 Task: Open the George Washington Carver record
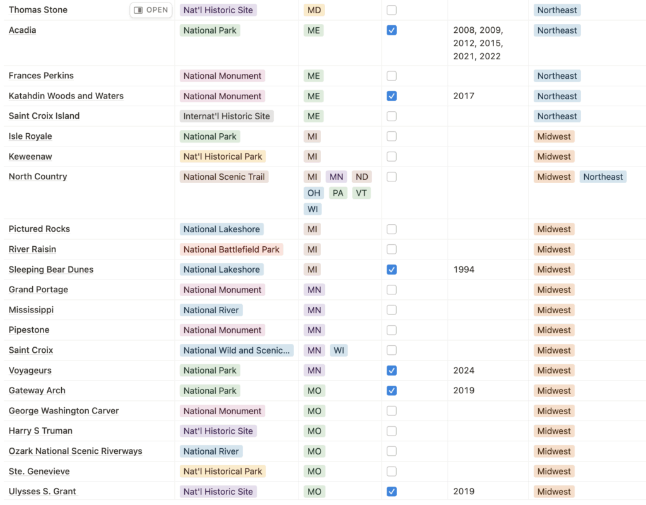(63, 410)
